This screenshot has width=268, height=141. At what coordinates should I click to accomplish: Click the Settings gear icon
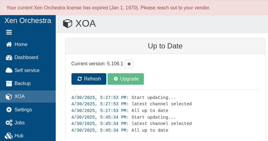(9, 110)
